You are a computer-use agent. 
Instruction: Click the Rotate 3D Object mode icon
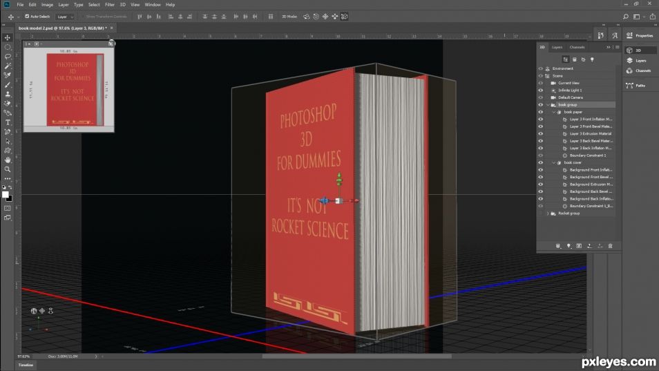point(307,17)
